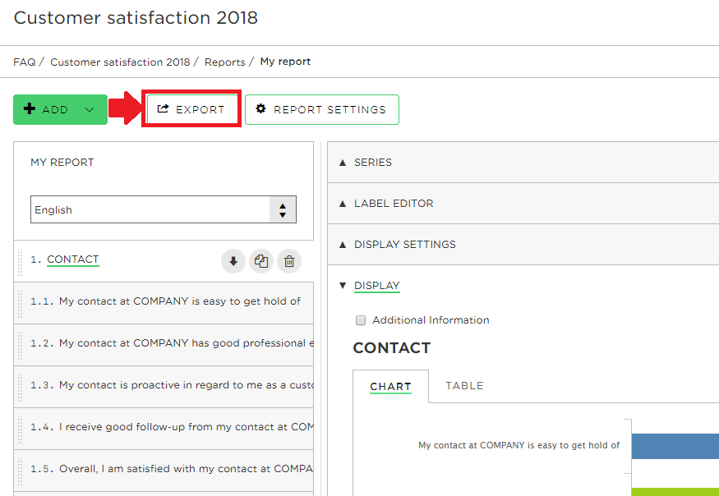Image resolution: width=719 pixels, height=496 pixels.
Task: Delete the Contact section with trash icon
Action: coord(289,261)
